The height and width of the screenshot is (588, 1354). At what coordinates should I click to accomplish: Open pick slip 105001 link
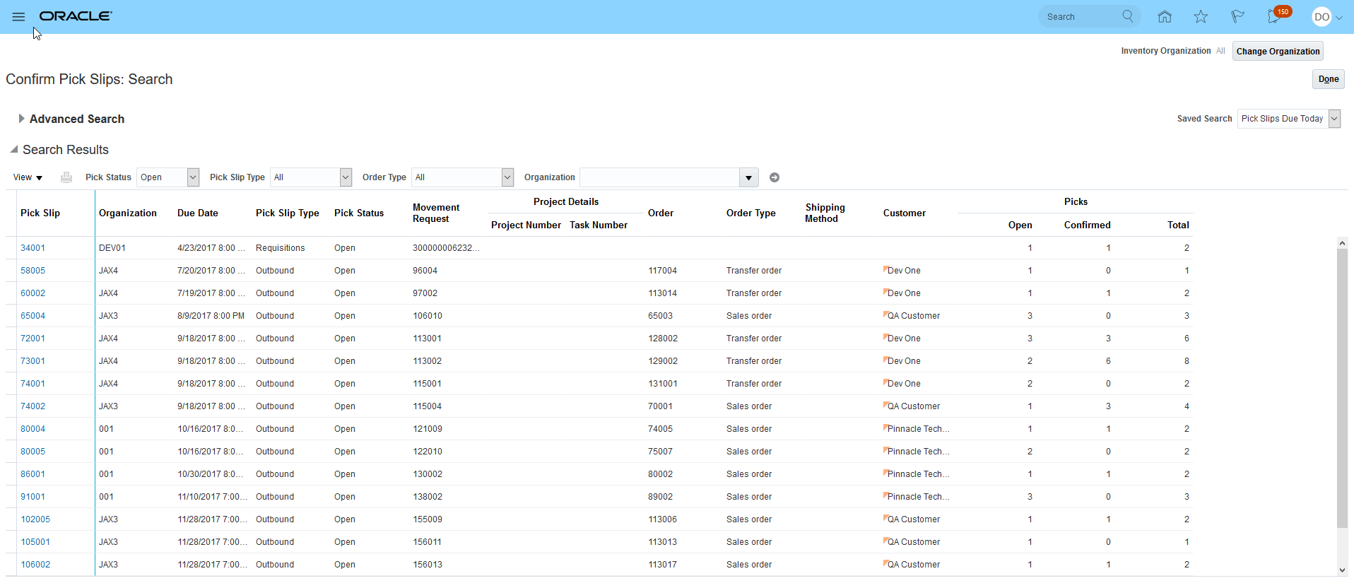point(35,542)
